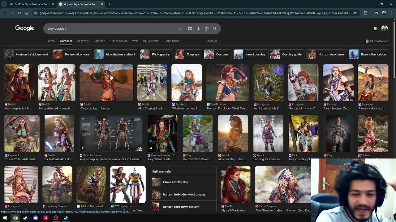The width and height of the screenshot is (396, 222).
Task: Open the DualShockers Horizon Forbidden West image
Action: click(227, 83)
